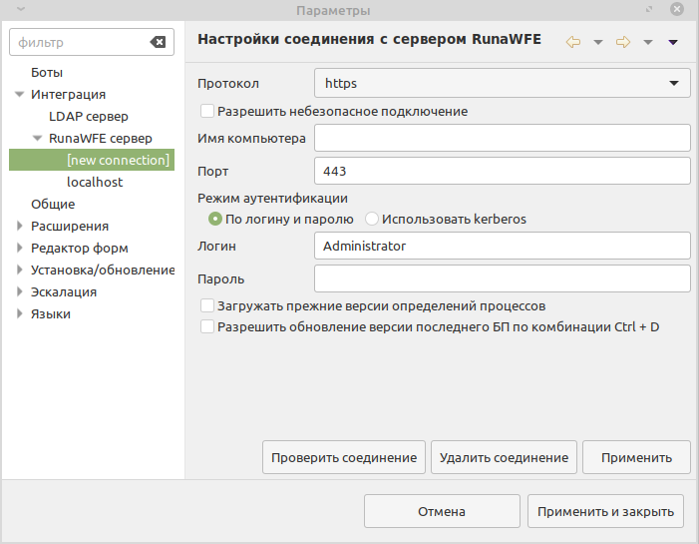
Task: Focus the Пароль input field
Action: [x=502, y=278]
